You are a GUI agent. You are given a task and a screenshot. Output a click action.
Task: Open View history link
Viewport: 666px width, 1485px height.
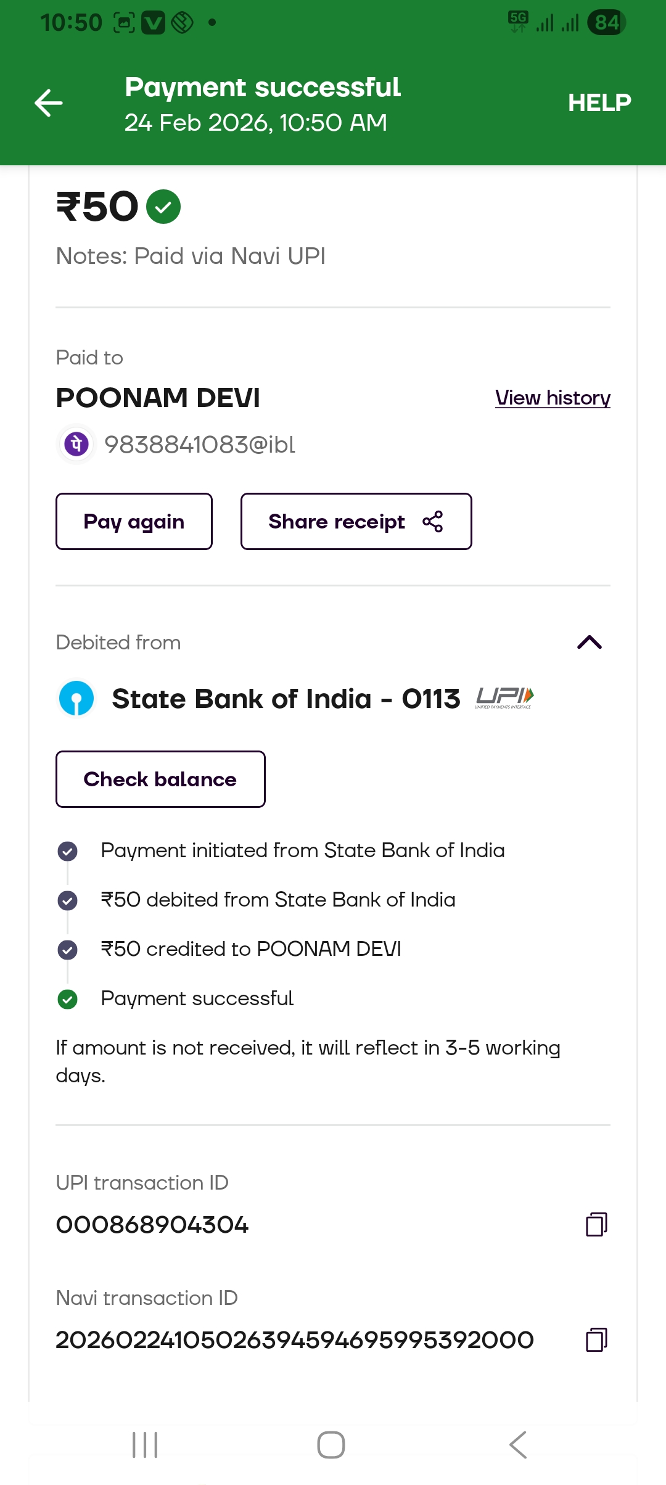(553, 398)
